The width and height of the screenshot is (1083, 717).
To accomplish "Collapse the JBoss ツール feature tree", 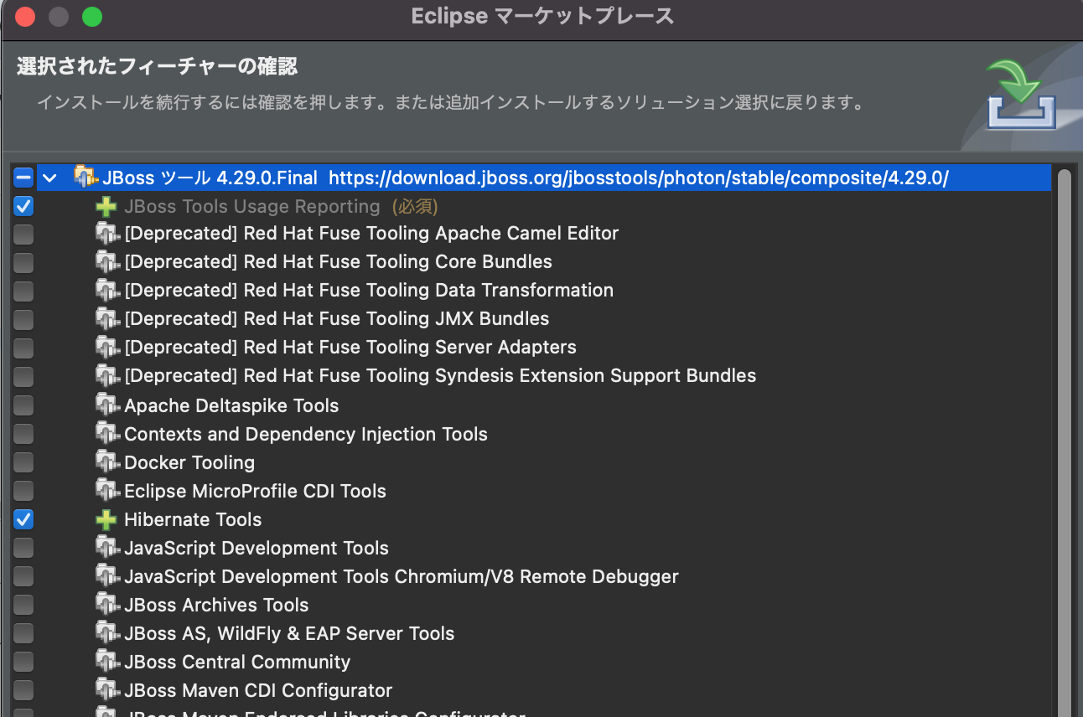I will tap(49, 177).
